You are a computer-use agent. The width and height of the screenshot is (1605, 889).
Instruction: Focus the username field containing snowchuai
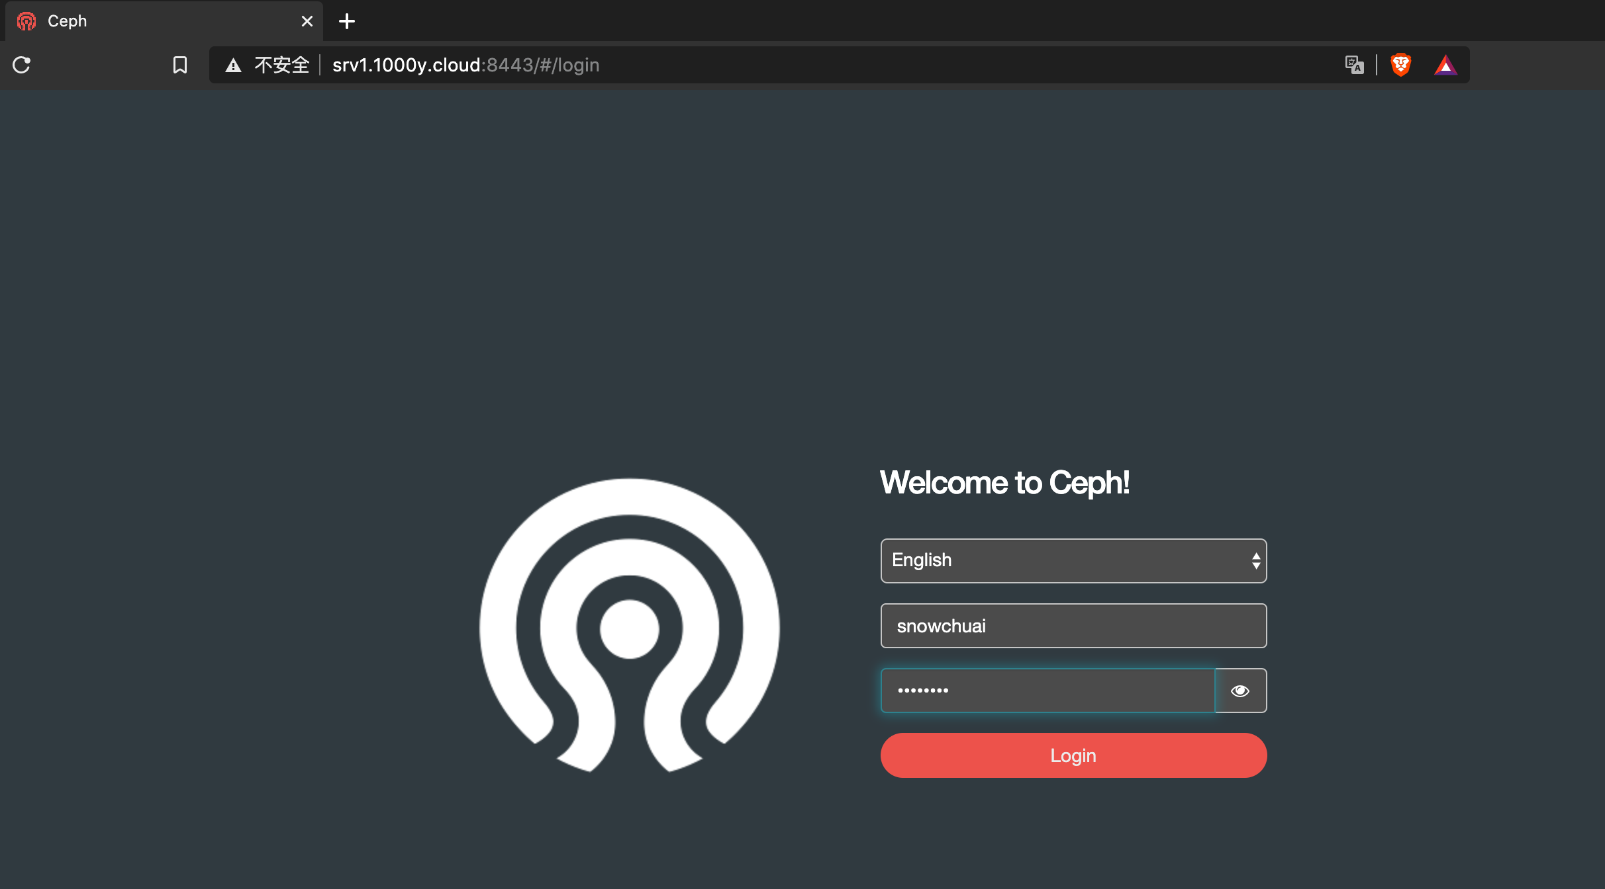pyautogui.click(x=1073, y=626)
